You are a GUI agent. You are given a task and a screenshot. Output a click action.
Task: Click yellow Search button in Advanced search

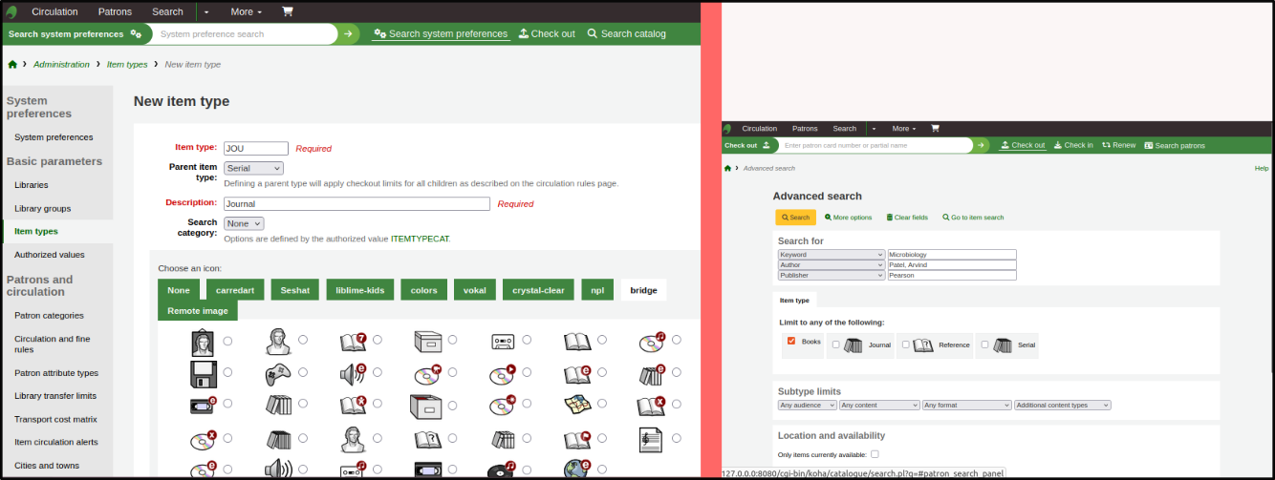click(x=795, y=218)
